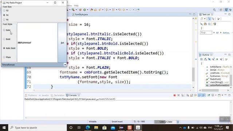233x131 pixels.
Task: Click the New Task icon in Task List
Action: [x=202, y=19]
